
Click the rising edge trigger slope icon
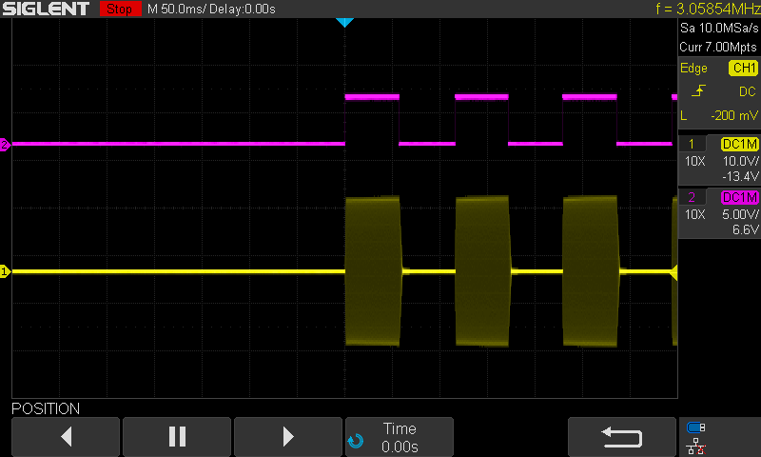pos(698,90)
